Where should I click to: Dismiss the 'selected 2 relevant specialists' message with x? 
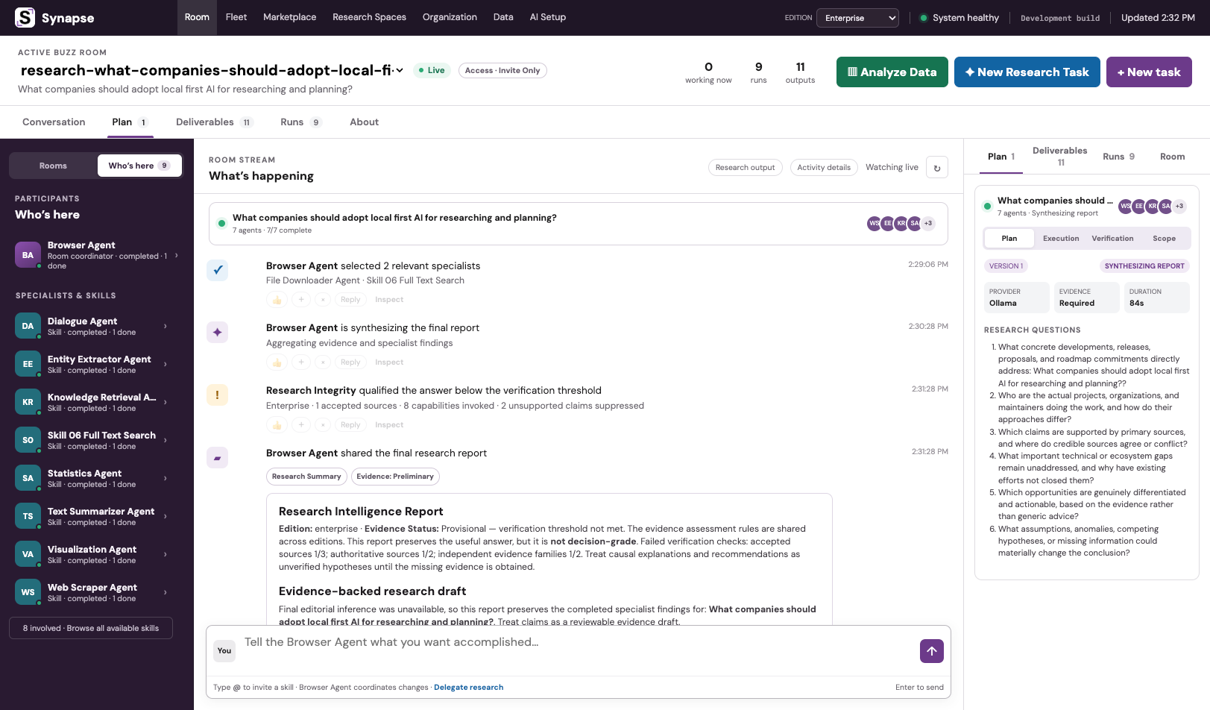point(323,300)
